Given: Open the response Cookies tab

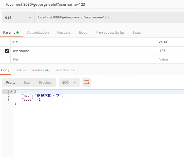Looking at the screenshot, I should [20, 70].
